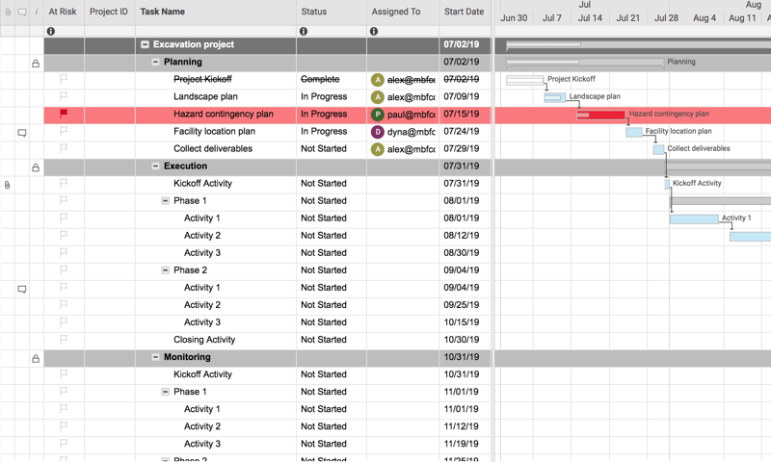Select the '09/25/19' start date cell

465,305
